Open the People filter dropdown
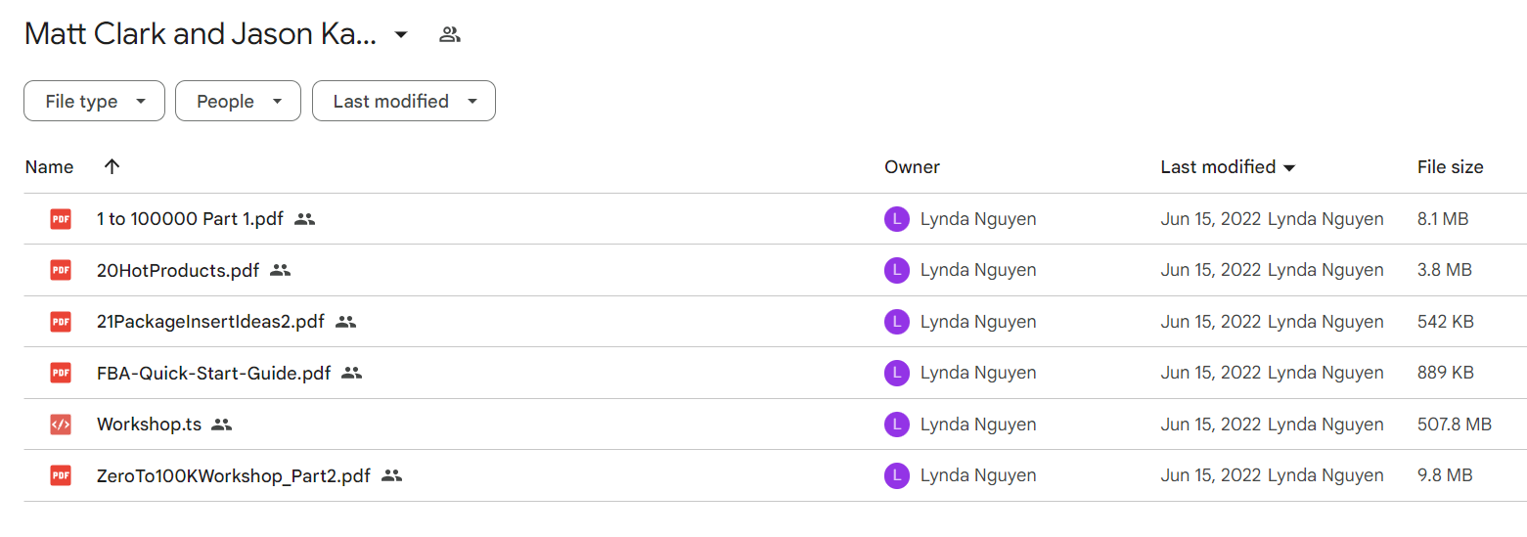 pyautogui.click(x=238, y=101)
